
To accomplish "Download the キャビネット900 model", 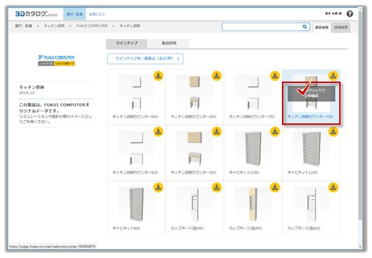I will point(158,188).
